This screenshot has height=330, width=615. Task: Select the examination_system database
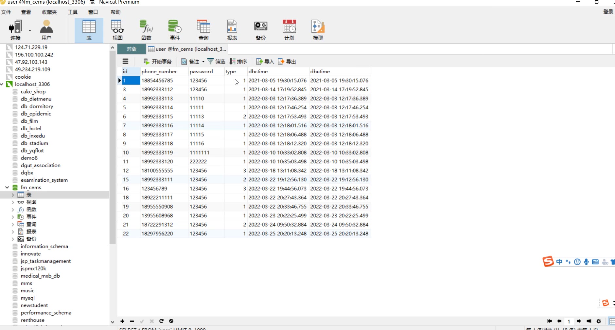click(x=44, y=180)
